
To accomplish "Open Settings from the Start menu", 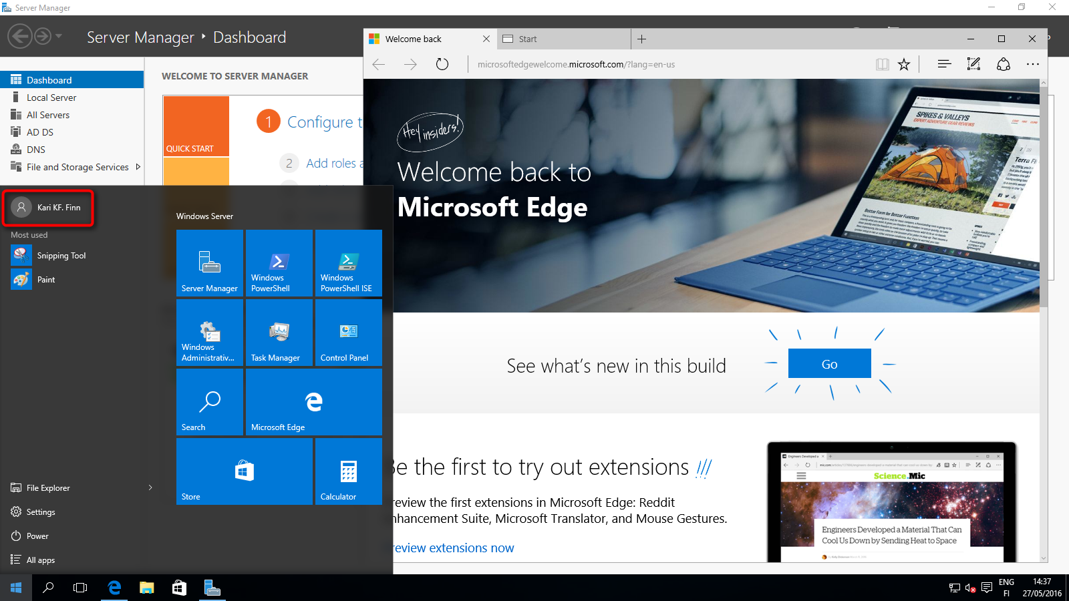I will (80, 512).
